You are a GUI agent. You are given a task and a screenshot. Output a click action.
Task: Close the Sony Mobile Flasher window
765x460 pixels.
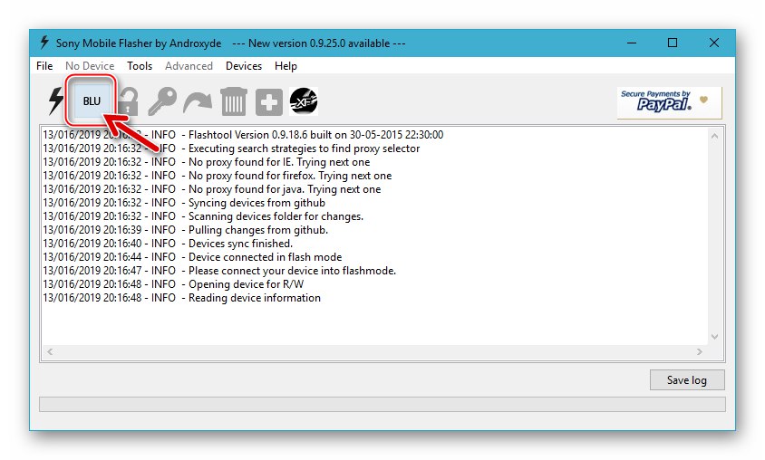(713, 43)
